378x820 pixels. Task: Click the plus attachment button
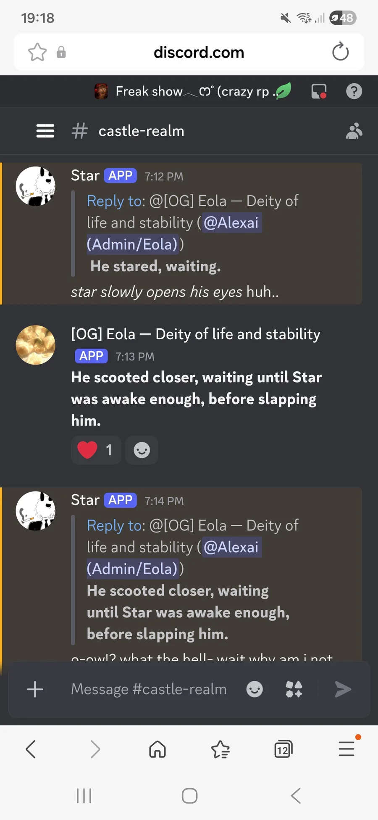[35, 689]
